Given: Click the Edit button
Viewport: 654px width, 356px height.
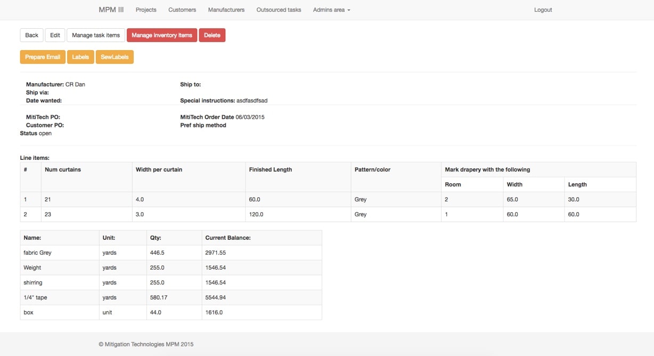Looking at the screenshot, I should (55, 35).
